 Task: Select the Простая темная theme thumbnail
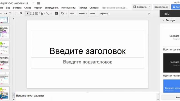tap(172, 63)
